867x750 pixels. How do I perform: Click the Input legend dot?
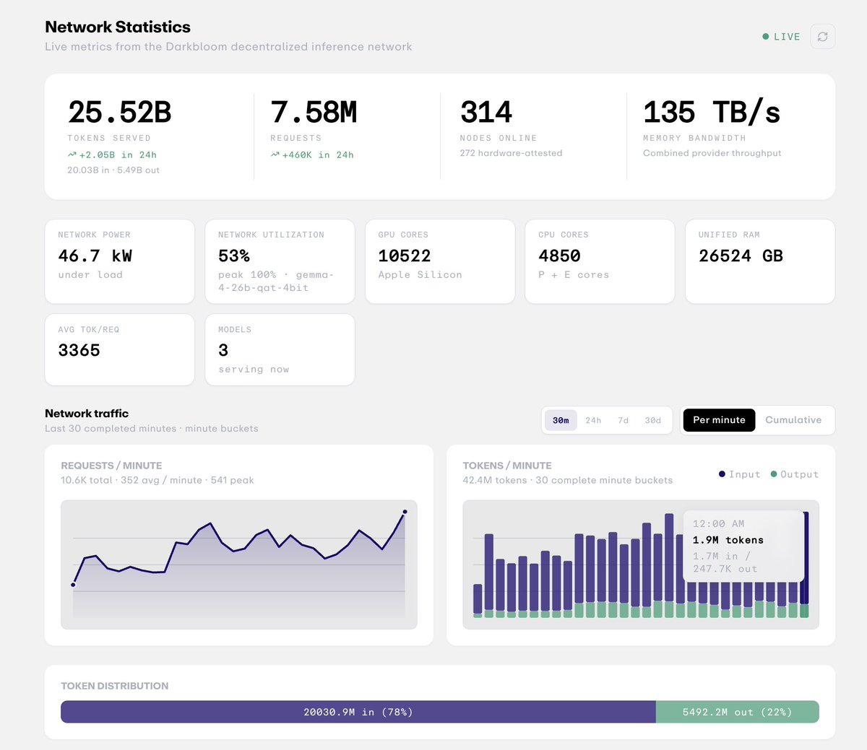click(722, 474)
